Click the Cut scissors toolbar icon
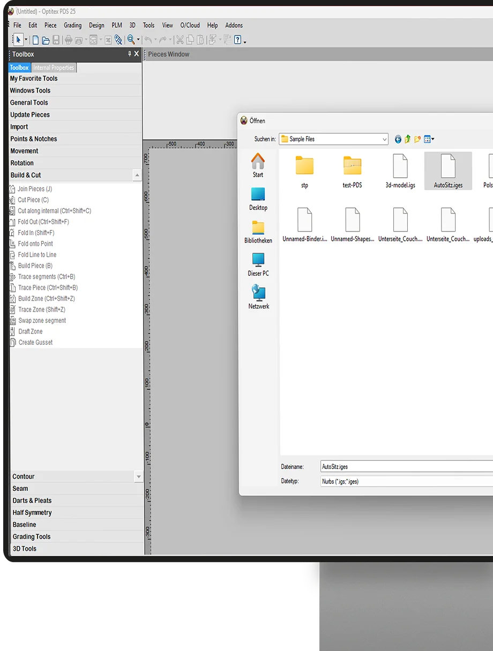The width and height of the screenshot is (493, 651). click(x=180, y=40)
